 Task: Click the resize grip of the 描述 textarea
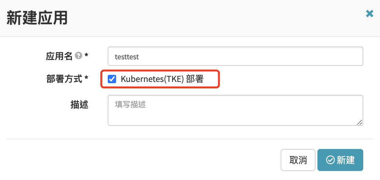(x=360, y=122)
